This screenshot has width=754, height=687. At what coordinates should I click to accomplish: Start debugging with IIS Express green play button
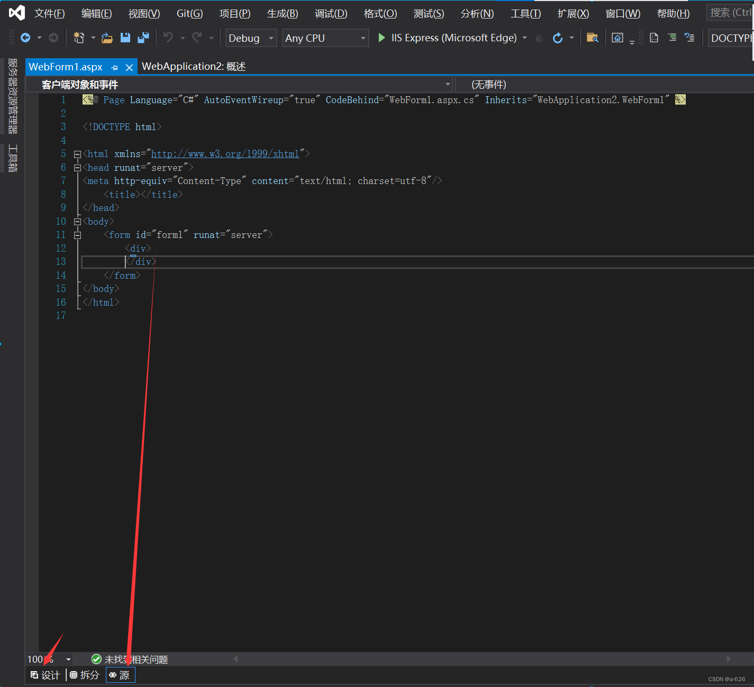click(381, 38)
